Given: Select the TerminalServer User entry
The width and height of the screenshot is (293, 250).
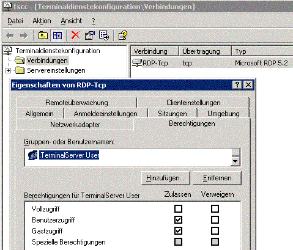Looking at the screenshot, I should [69, 155].
